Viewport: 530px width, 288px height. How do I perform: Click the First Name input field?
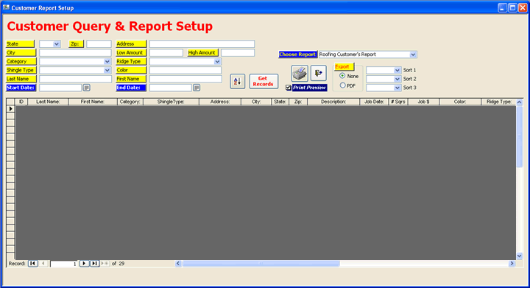pyautogui.click(x=185, y=79)
